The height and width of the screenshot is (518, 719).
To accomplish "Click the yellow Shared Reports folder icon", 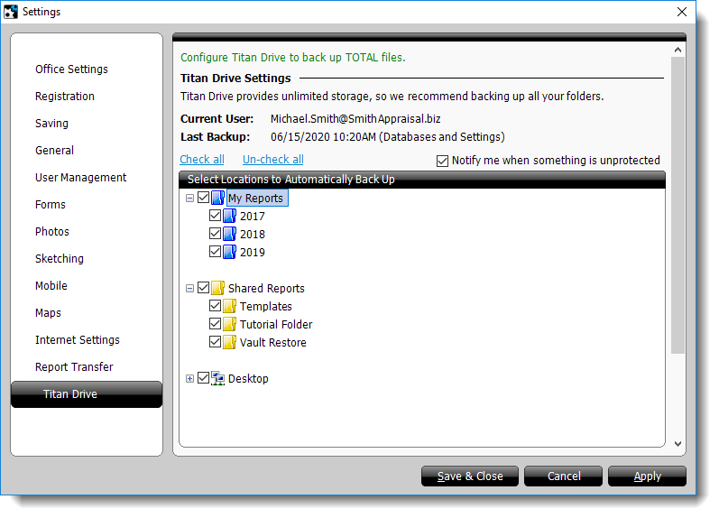I will [x=217, y=289].
